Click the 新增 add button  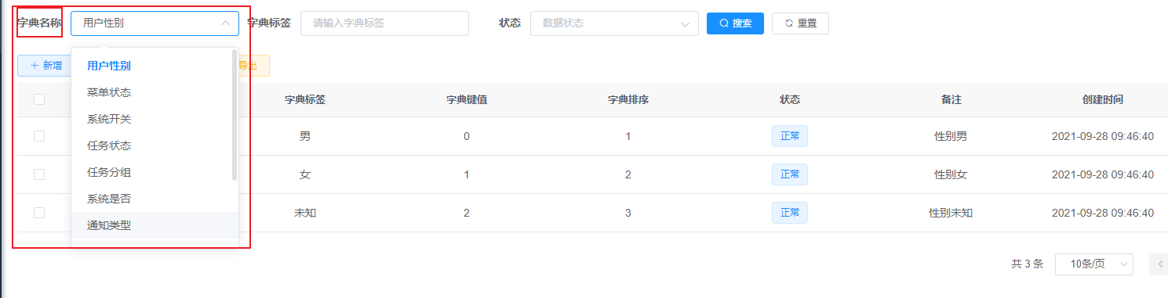click(x=45, y=66)
